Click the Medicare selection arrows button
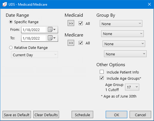This screenshot has width=154, height=121. point(71,43)
